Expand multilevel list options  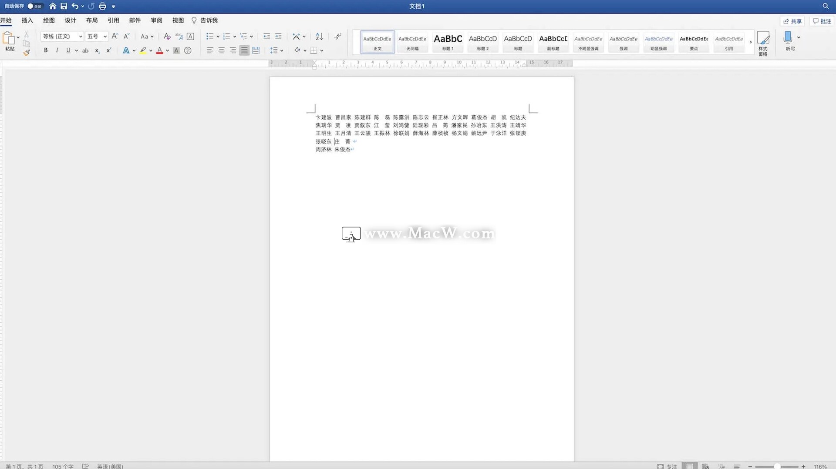coord(251,37)
